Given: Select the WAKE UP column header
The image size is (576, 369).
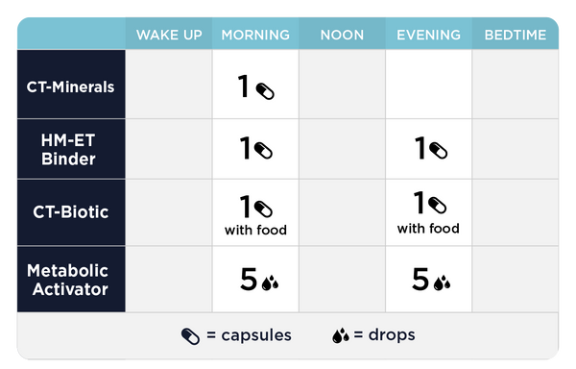Looking at the screenshot, I should pos(169,35).
